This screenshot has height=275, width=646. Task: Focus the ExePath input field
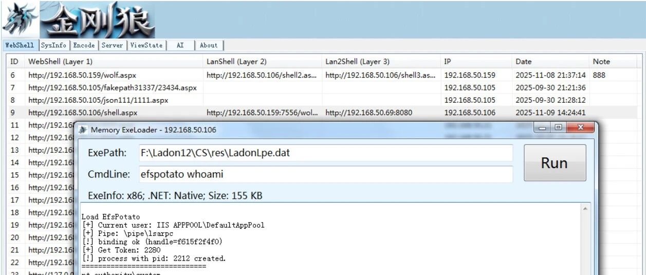point(326,153)
